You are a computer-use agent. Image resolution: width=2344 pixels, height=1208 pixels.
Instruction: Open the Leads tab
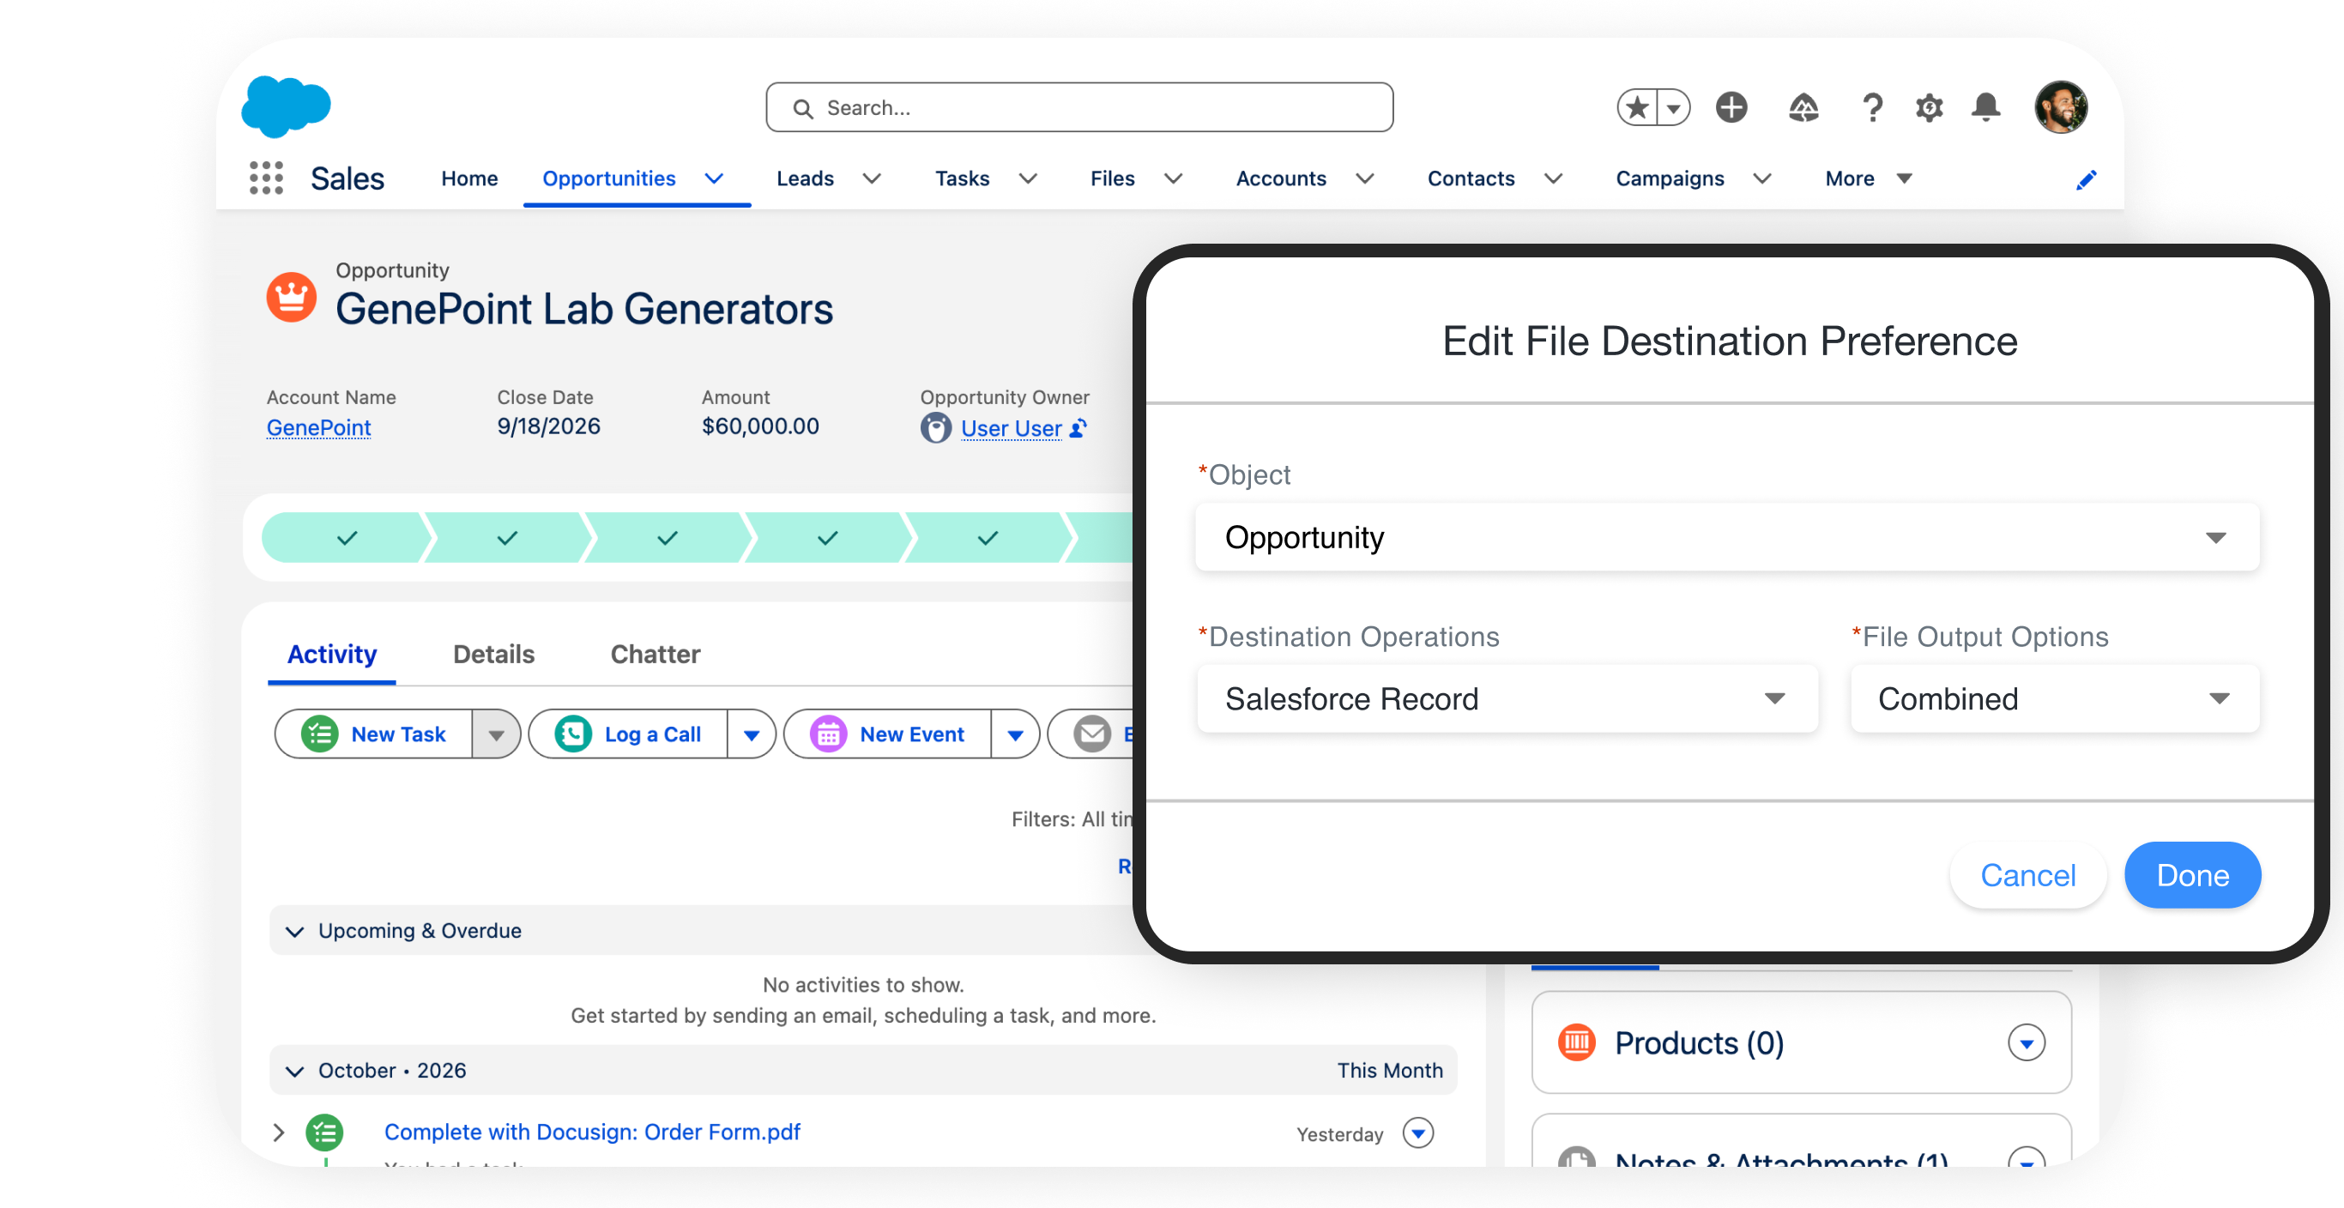[x=805, y=178]
